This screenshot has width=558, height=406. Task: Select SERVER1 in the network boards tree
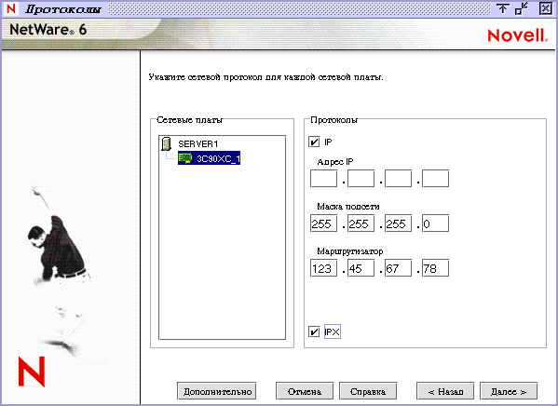(197, 143)
